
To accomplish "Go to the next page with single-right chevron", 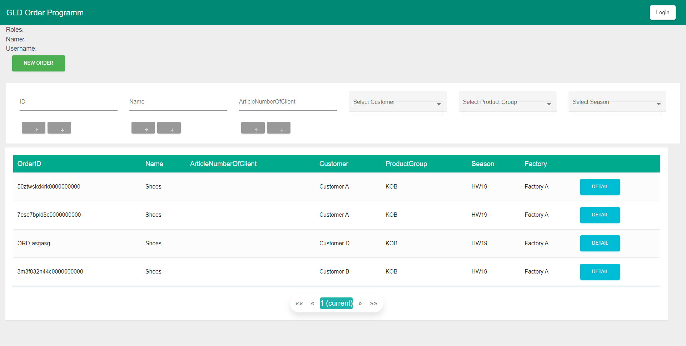I will (360, 304).
